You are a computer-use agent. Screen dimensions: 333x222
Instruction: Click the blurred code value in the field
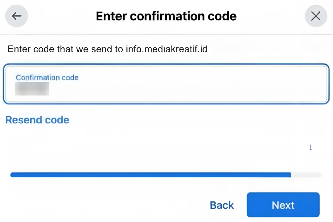click(32, 89)
